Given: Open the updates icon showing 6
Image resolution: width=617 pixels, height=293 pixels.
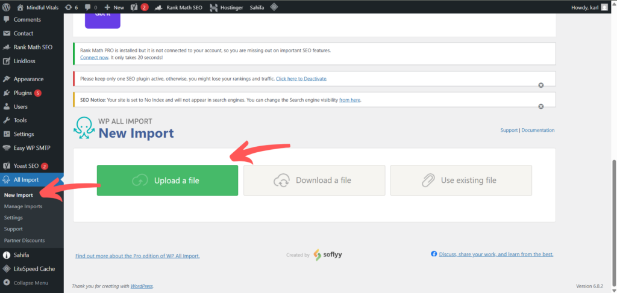Looking at the screenshot, I should (x=71, y=7).
